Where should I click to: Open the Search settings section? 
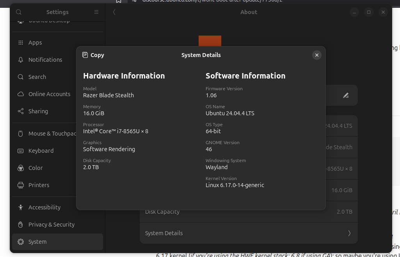coord(37,77)
